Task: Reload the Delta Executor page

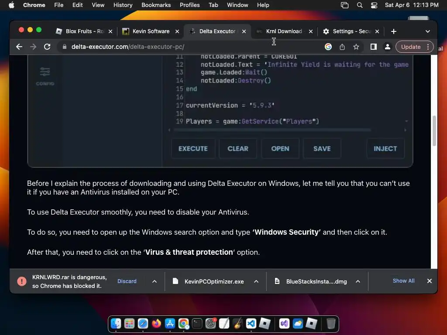Action: pyautogui.click(x=47, y=47)
